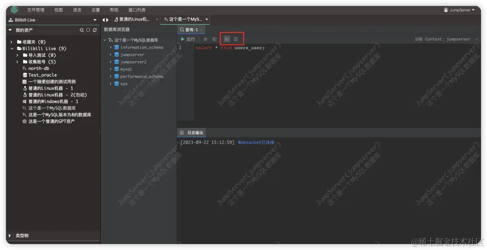Click the mysql database icon
Image resolution: width=487 pixels, height=250 pixels.
click(117, 69)
